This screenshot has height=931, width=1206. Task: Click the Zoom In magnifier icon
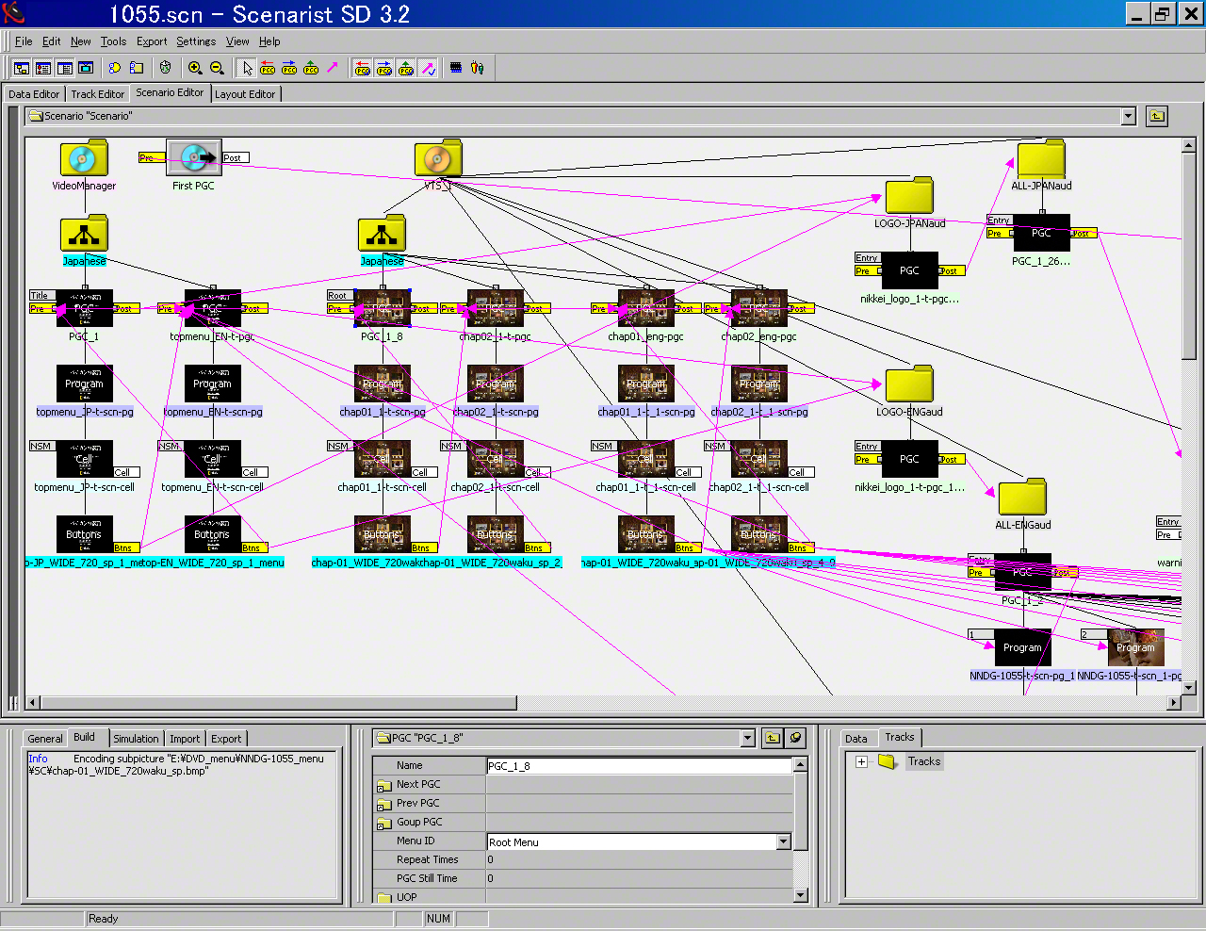pos(195,68)
